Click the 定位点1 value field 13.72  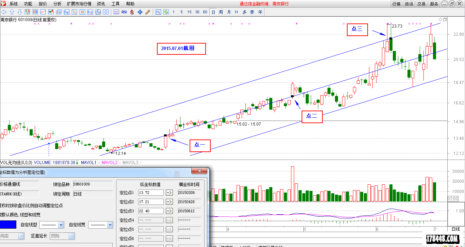[x=151, y=193]
